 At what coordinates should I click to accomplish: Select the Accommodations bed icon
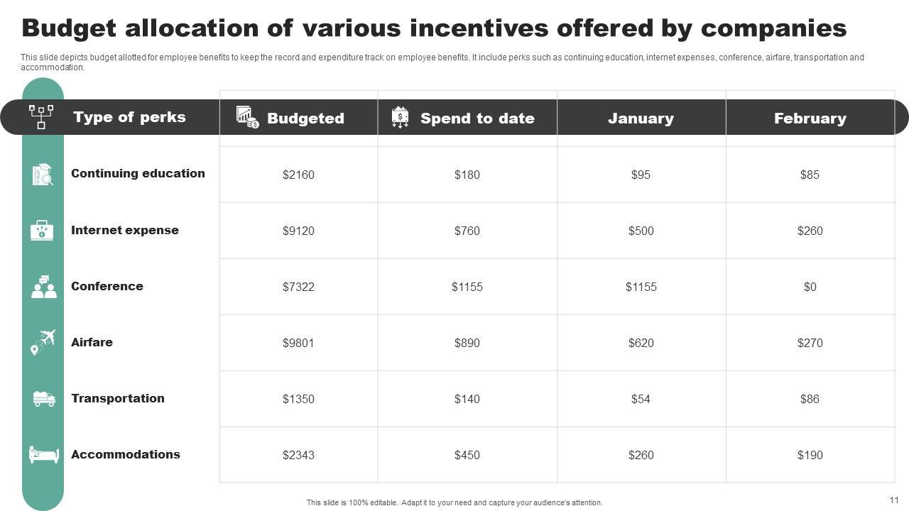point(43,454)
